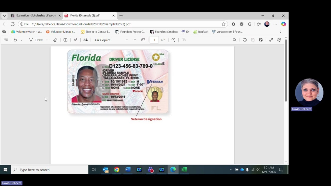This screenshot has height=186, width=331.
Task: Click the vertical scrollbar of PDF viewer
Action: [x=286, y=70]
